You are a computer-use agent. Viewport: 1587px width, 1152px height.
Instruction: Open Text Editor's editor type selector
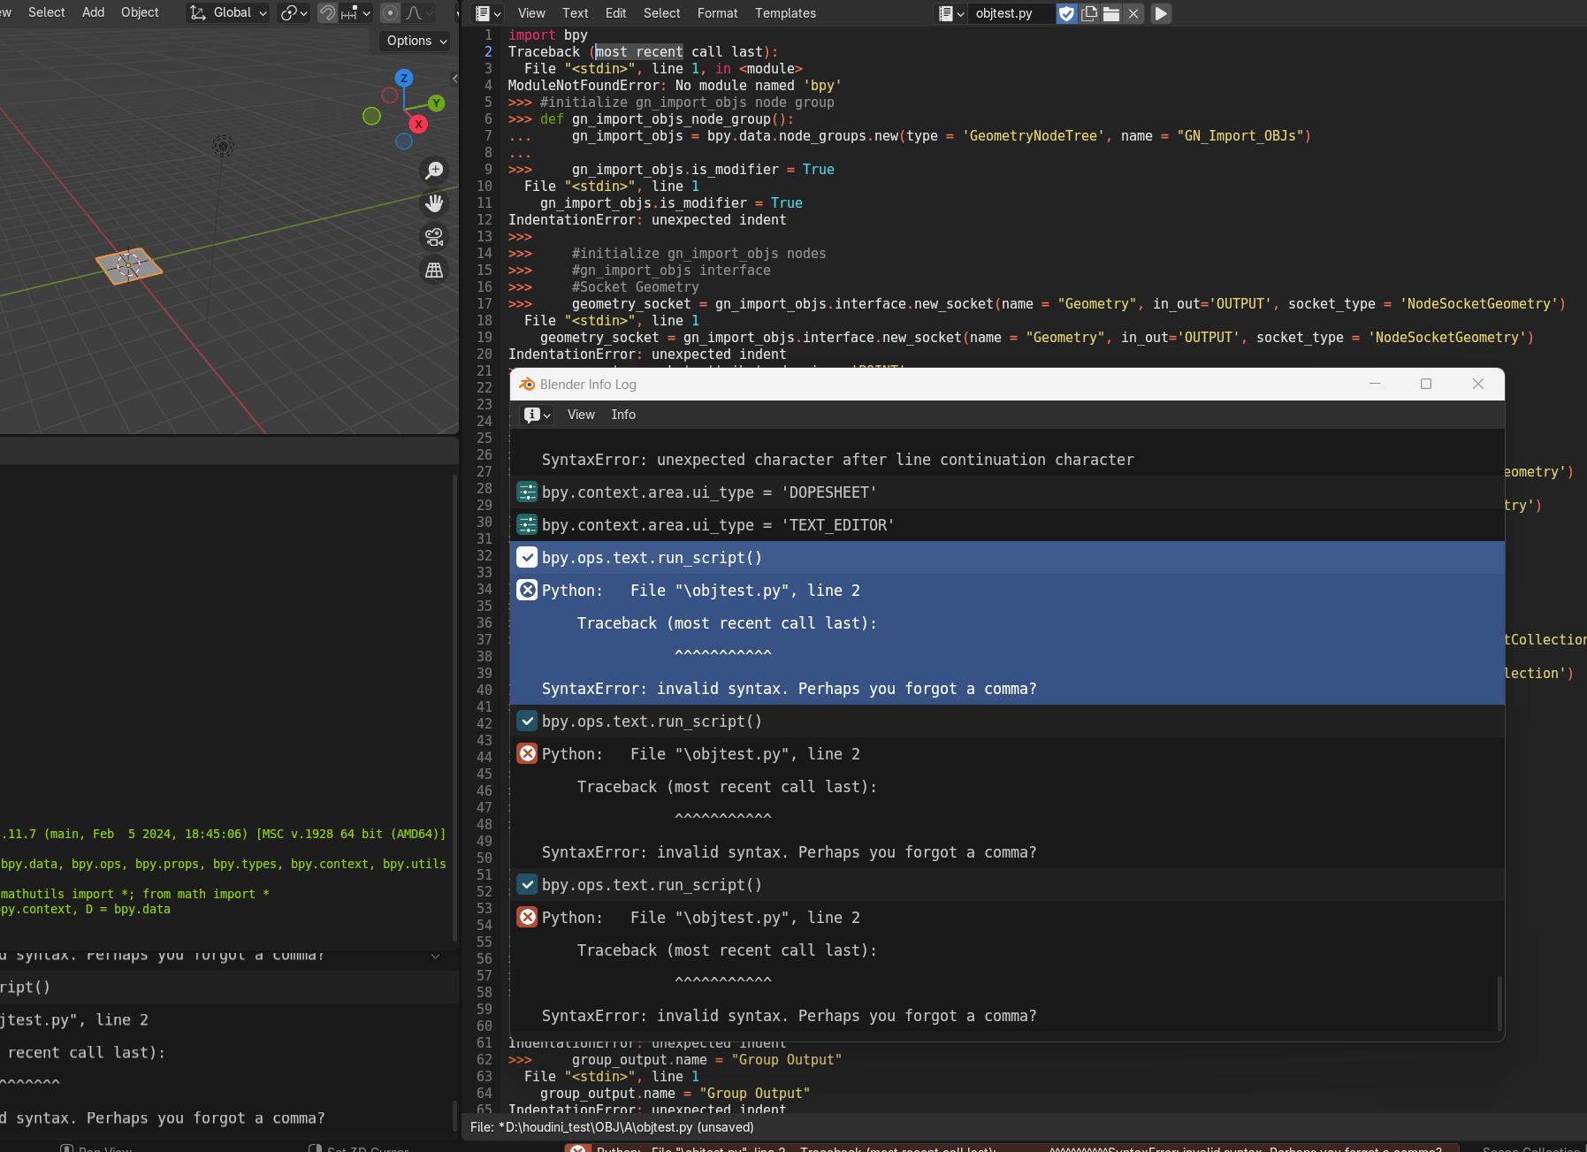pos(488,13)
